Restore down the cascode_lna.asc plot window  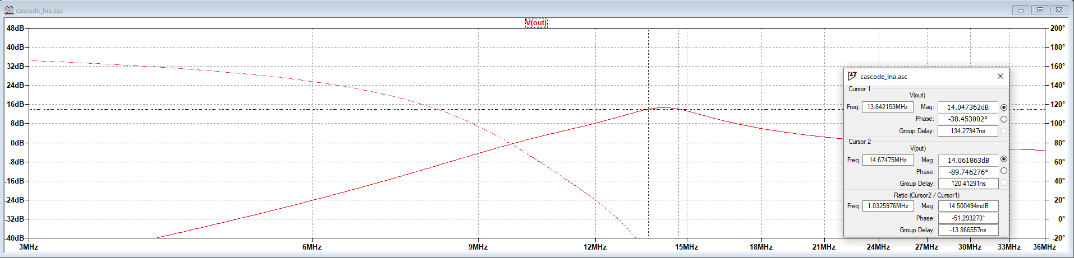(x=1040, y=10)
